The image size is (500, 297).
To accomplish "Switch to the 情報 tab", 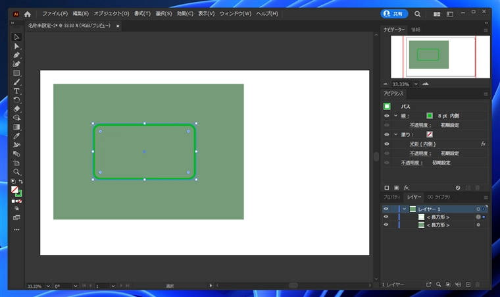I will tap(416, 30).
